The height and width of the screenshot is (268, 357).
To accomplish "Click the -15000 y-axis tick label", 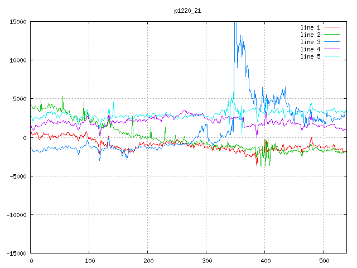I will coord(16,253).
